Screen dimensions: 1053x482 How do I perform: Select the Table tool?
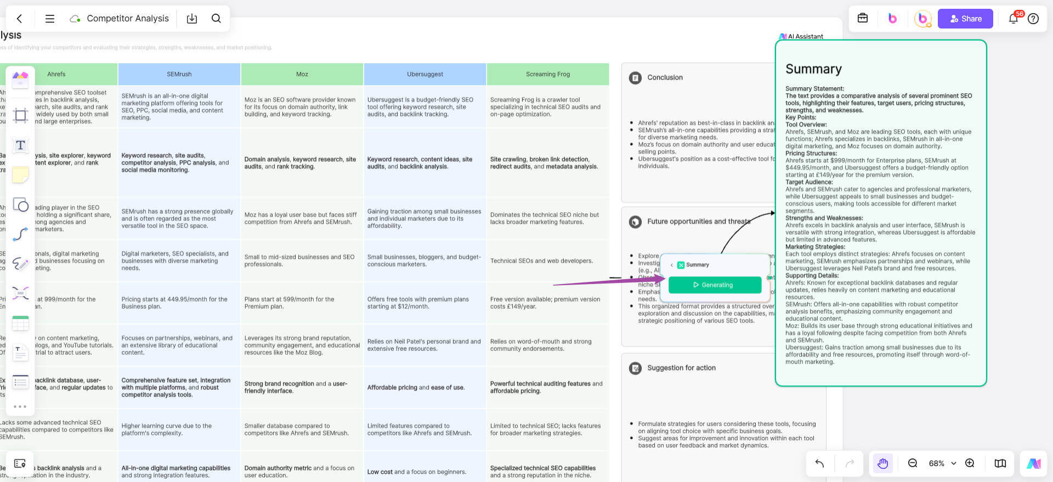pyautogui.click(x=20, y=324)
